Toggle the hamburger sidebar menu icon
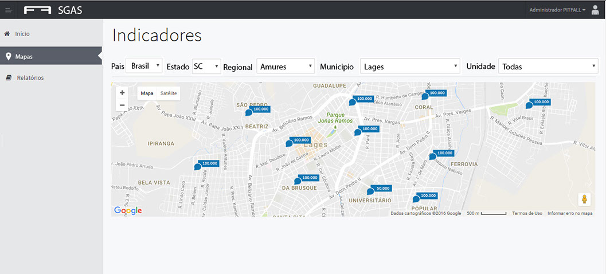606x274 pixels. pyautogui.click(x=9, y=10)
